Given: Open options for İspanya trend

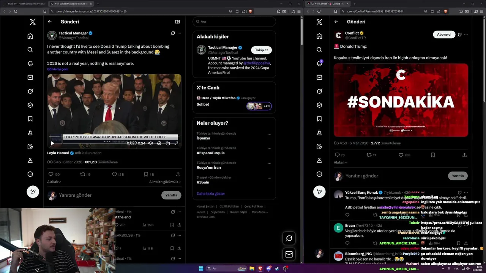Looking at the screenshot, I should 269,134.
